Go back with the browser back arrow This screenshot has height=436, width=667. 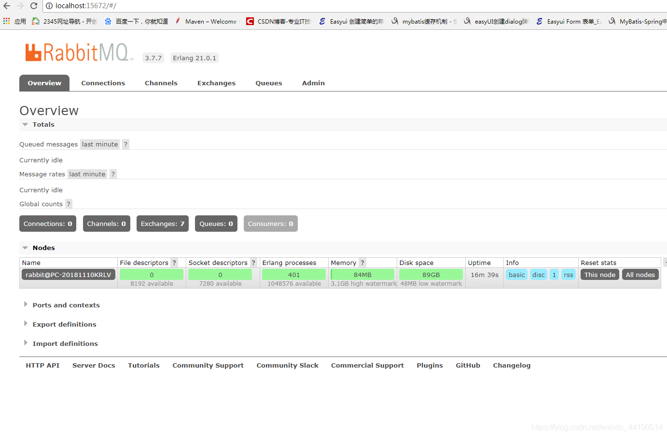pyautogui.click(x=7, y=6)
